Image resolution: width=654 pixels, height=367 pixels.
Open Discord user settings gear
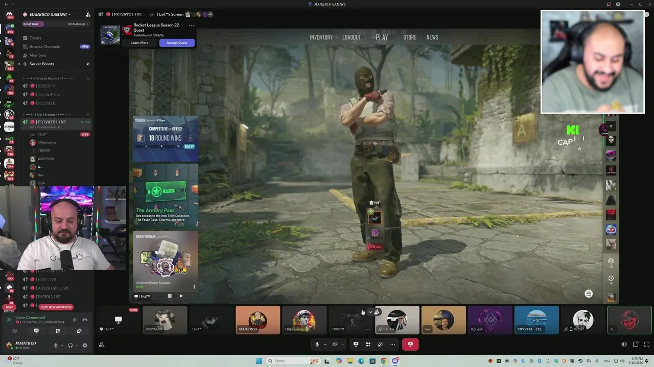[85, 345]
